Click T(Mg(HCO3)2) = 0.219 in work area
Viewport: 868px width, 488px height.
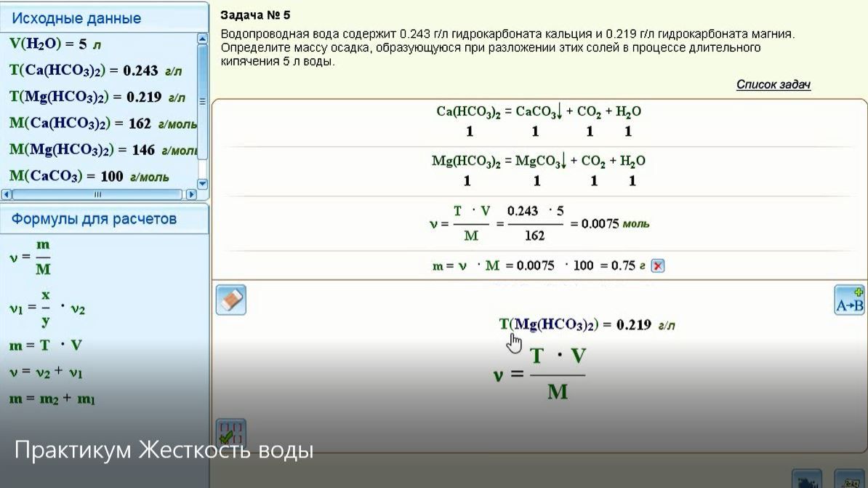587,324
